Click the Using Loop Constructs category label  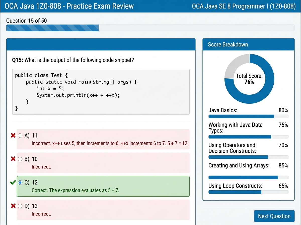click(x=235, y=186)
